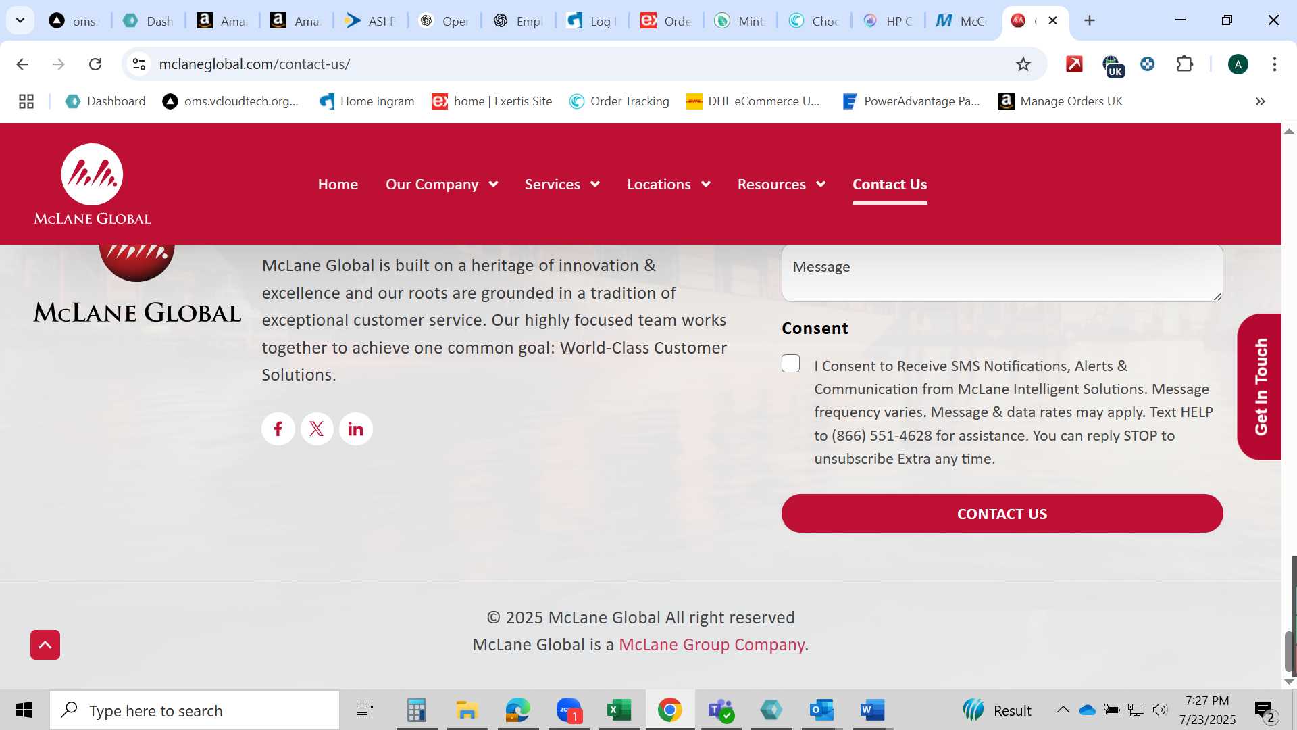Click the blue cross-circle extension icon
1297x730 pixels.
tap(1147, 64)
